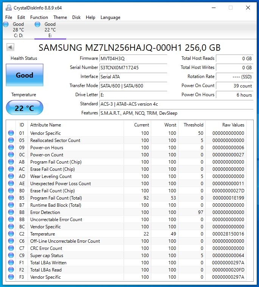Click the Good health status button

tap(25, 75)
